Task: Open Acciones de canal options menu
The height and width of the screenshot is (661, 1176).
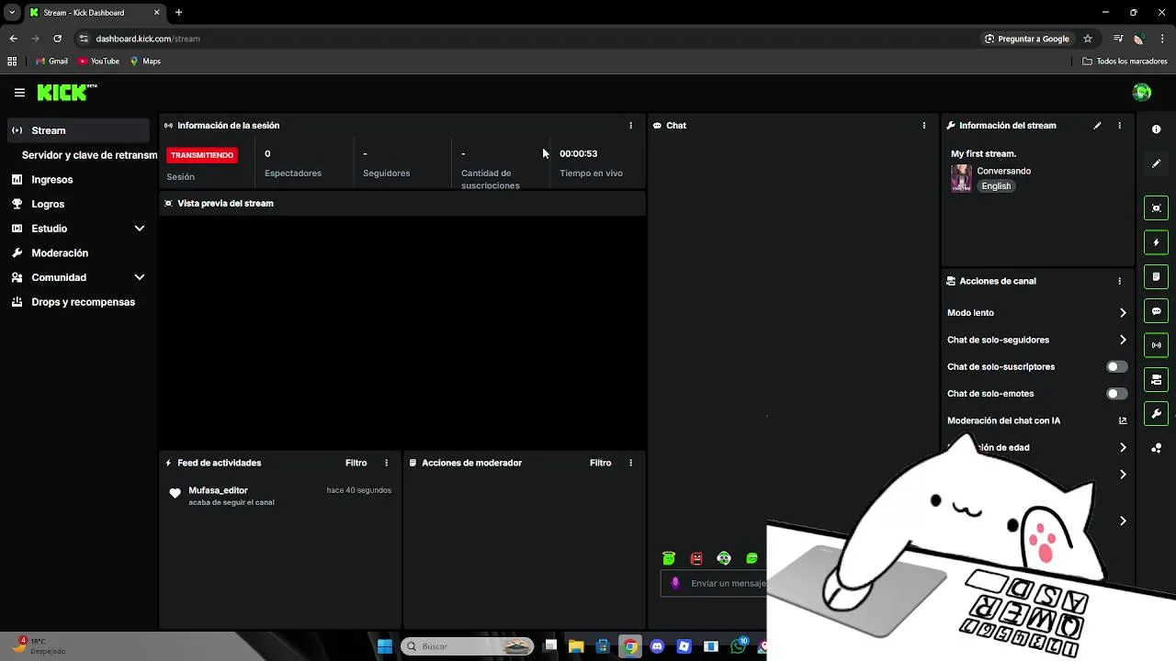Action: pos(1119,281)
